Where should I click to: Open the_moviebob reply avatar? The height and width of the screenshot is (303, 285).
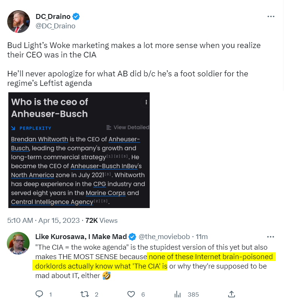[x=18, y=243]
